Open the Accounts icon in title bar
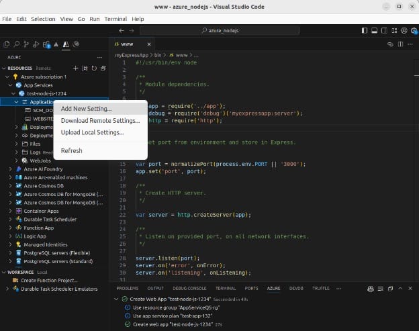The image size is (419, 331). (404, 30)
